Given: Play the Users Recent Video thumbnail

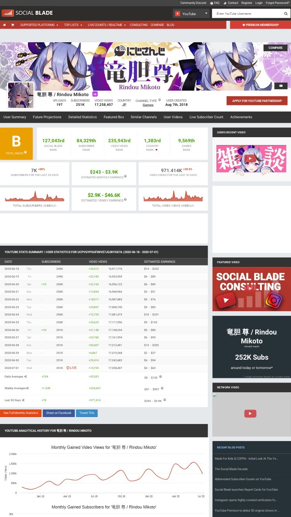Looking at the screenshot, I should [251, 159].
